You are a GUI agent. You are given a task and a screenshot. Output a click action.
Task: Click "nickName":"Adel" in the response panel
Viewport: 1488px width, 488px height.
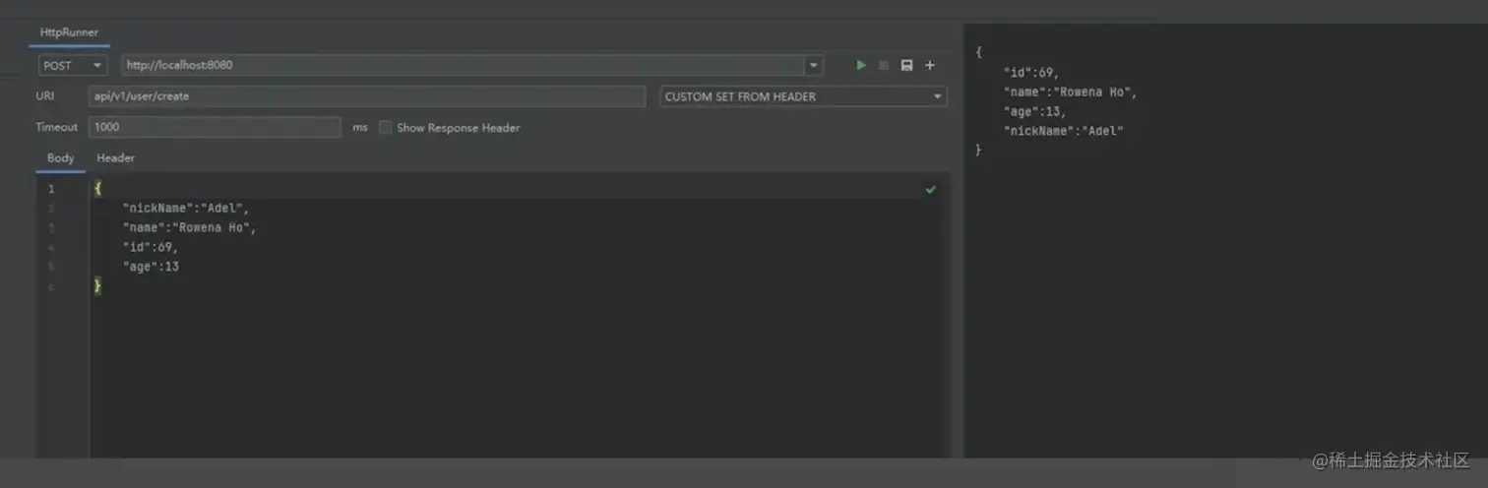click(1063, 131)
